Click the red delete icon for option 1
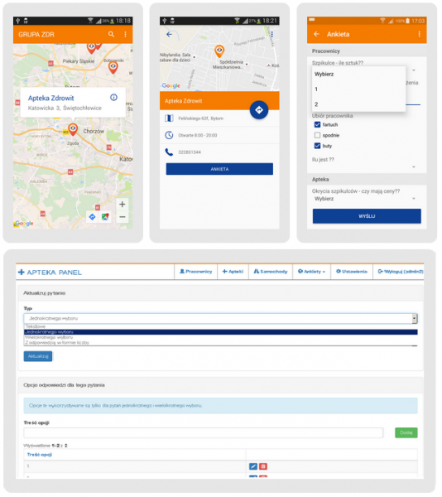The image size is (442, 497). coord(263,466)
